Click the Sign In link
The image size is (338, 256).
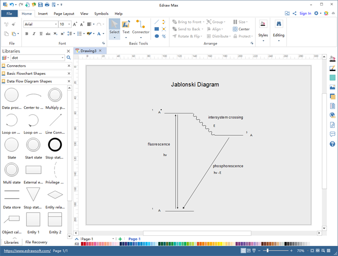coord(305,14)
